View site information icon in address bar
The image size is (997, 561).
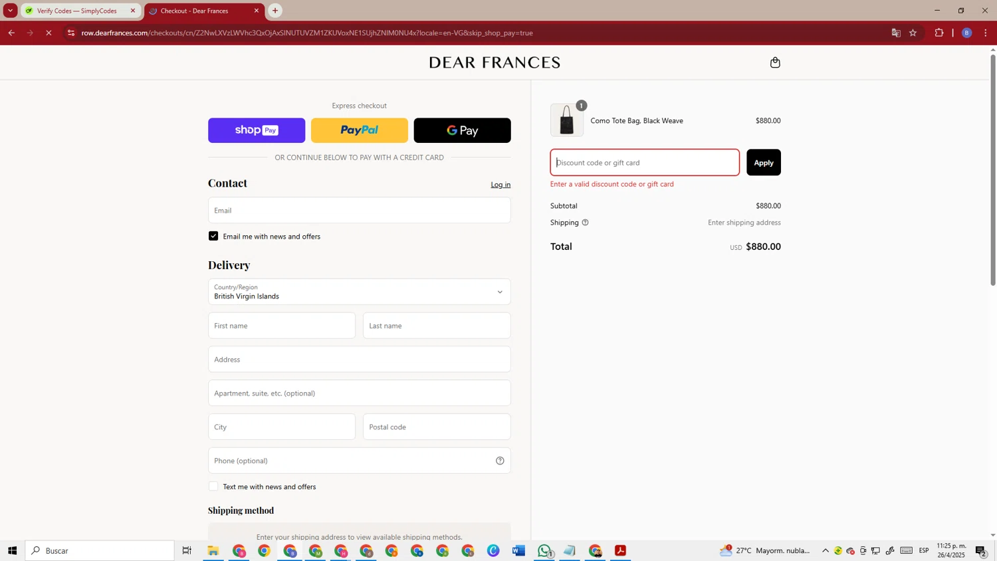pyautogui.click(x=71, y=33)
